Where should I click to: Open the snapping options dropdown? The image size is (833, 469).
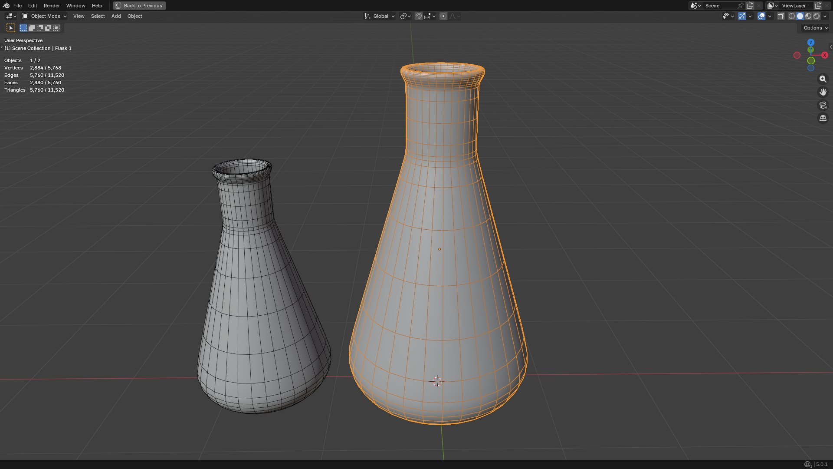[x=430, y=16]
